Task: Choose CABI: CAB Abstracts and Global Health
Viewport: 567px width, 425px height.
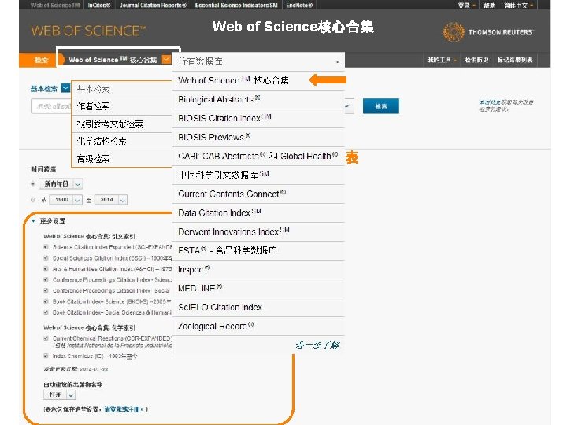Action: (258, 156)
